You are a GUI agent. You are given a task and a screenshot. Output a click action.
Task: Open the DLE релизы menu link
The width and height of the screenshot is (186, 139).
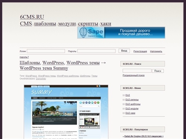[132, 100]
